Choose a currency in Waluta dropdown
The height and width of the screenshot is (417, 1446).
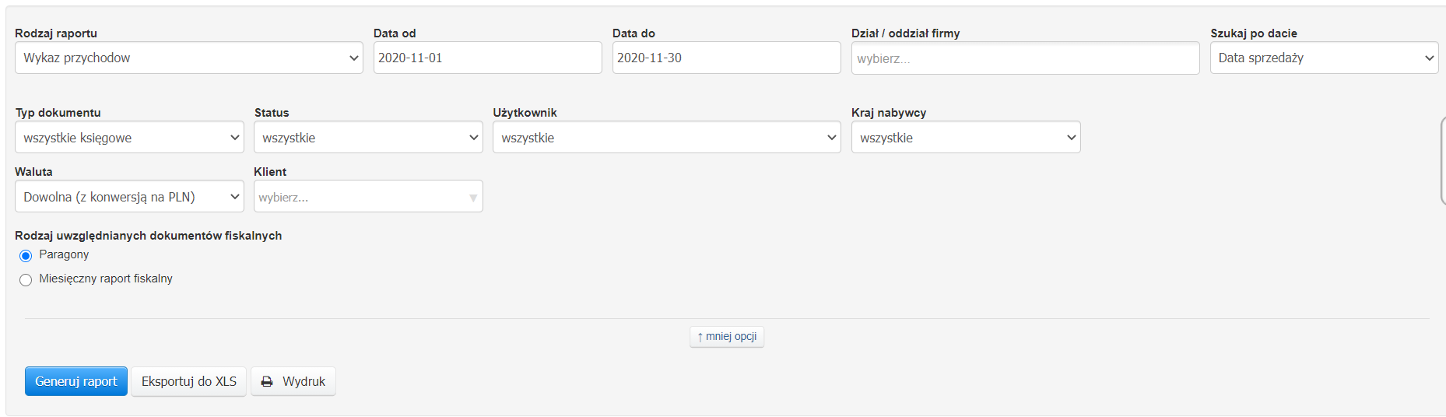(129, 197)
